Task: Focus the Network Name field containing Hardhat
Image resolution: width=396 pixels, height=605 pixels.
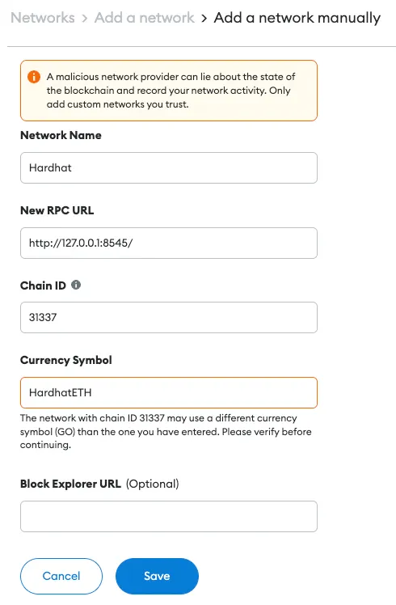Action: 169,168
